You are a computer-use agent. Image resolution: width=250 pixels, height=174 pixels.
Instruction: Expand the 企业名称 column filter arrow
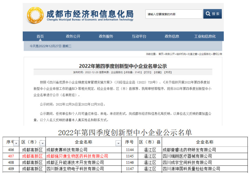[118, 143]
